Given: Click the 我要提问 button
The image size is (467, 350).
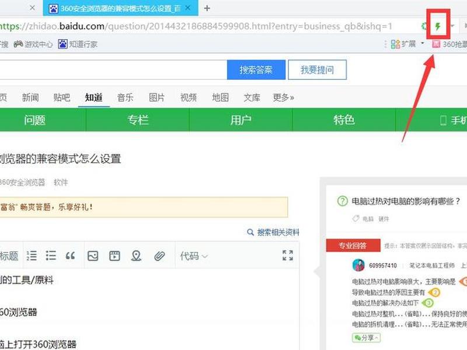Looking at the screenshot, I should tap(317, 69).
